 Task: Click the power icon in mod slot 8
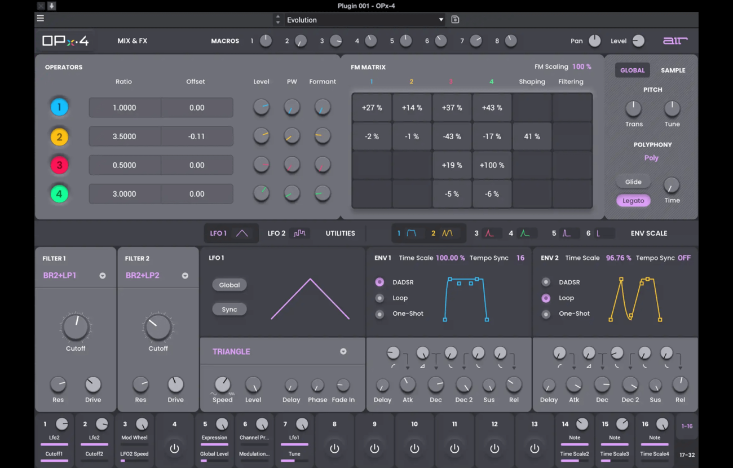[x=334, y=449]
